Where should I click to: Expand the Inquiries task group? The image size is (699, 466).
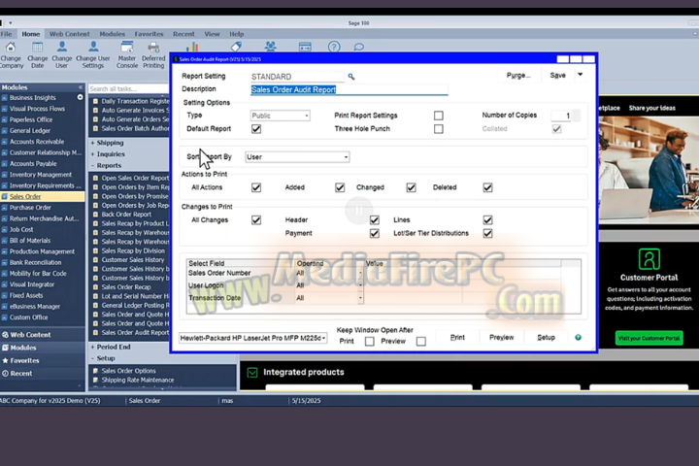(x=108, y=154)
